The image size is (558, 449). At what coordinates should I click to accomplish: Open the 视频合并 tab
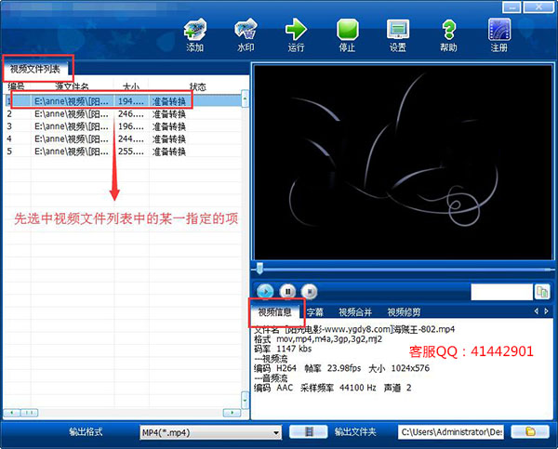(355, 312)
